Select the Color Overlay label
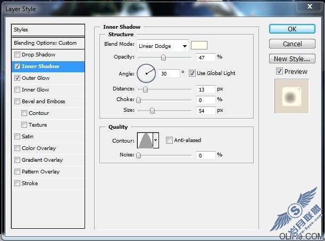 coord(39,148)
